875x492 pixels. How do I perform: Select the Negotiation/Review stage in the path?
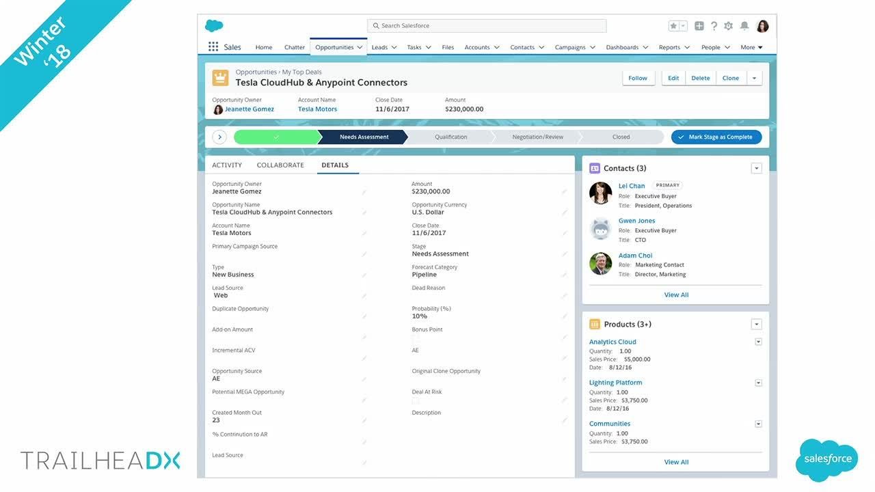pyautogui.click(x=538, y=137)
